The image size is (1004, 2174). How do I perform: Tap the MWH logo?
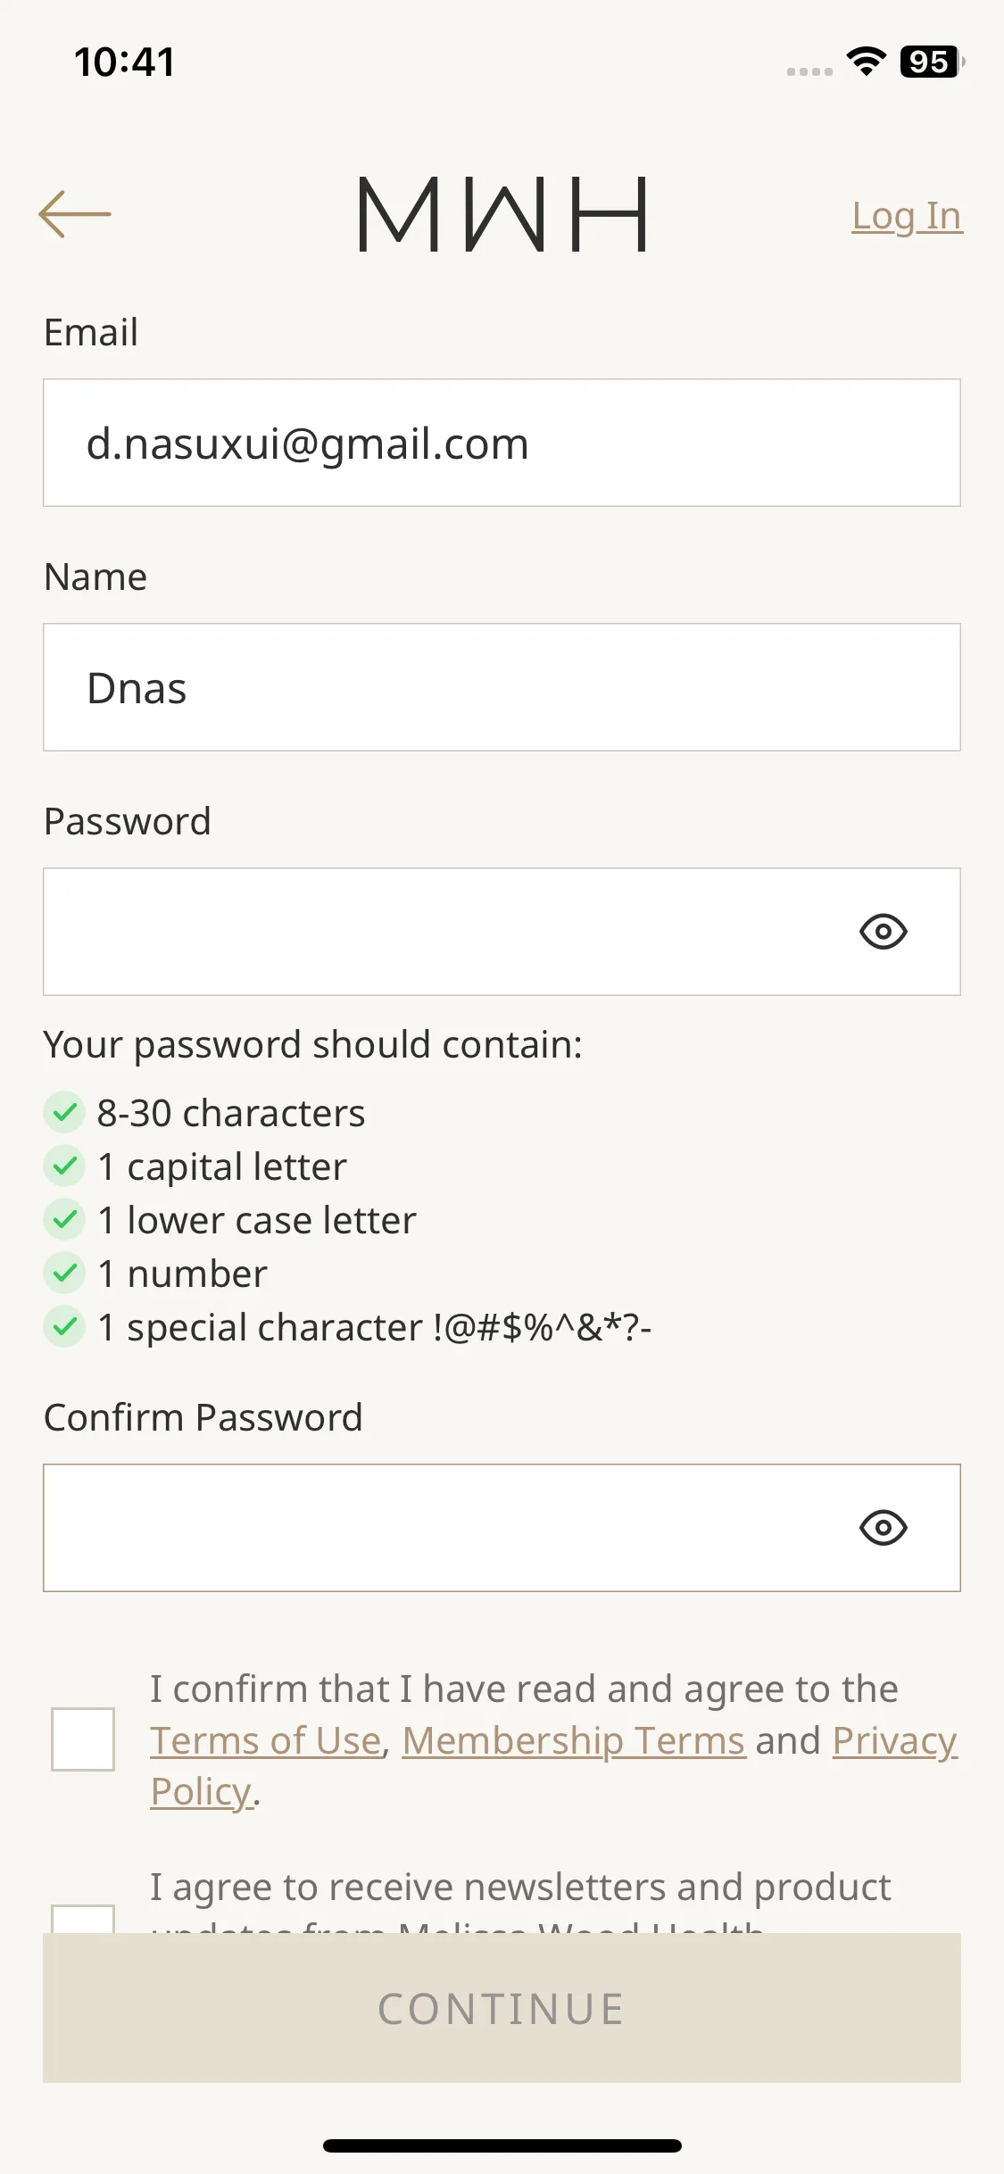pyautogui.click(x=502, y=214)
